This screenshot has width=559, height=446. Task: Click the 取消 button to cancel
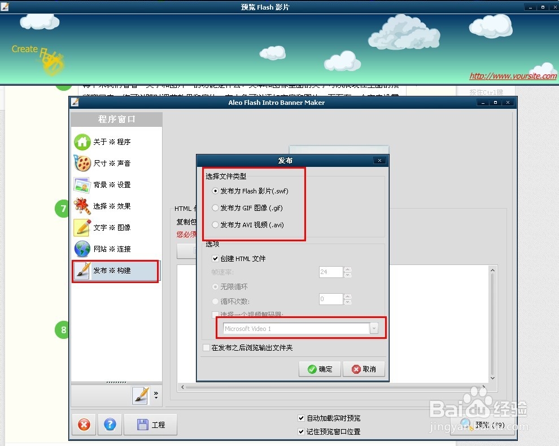(x=364, y=369)
